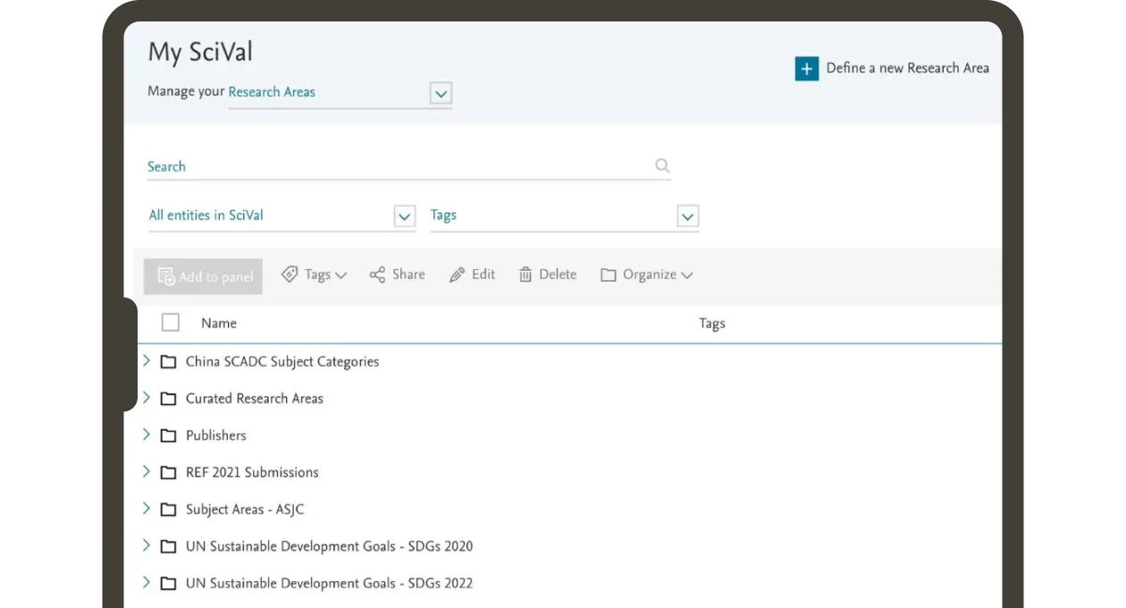The width and height of the screenshot is (1126, 608).
Task: Click folder icon of Subject Areas - ASJC
Action: click(168, 510)
